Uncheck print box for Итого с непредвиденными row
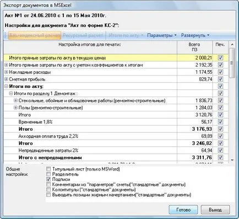 tap(220, 158)
